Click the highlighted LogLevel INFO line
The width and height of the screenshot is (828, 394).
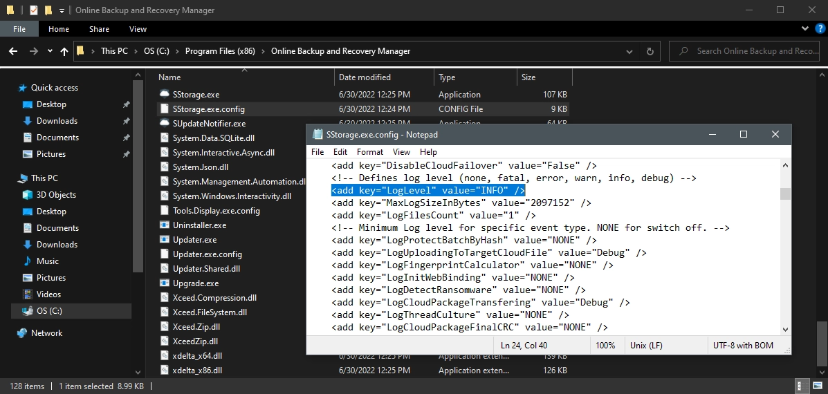point(428,190)
